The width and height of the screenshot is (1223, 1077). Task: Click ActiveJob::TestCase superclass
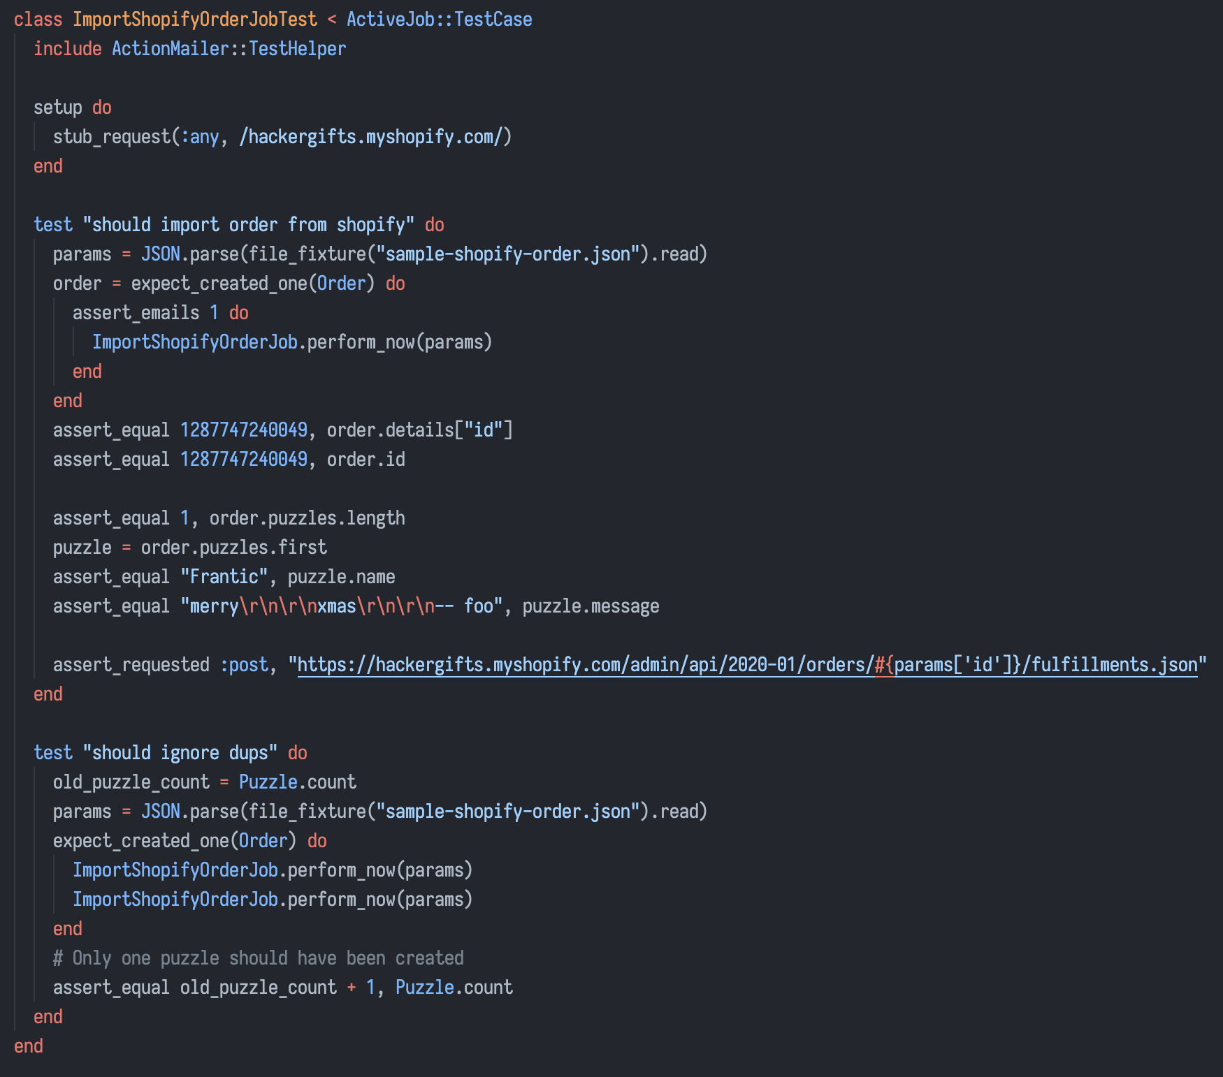pos(440,20)
